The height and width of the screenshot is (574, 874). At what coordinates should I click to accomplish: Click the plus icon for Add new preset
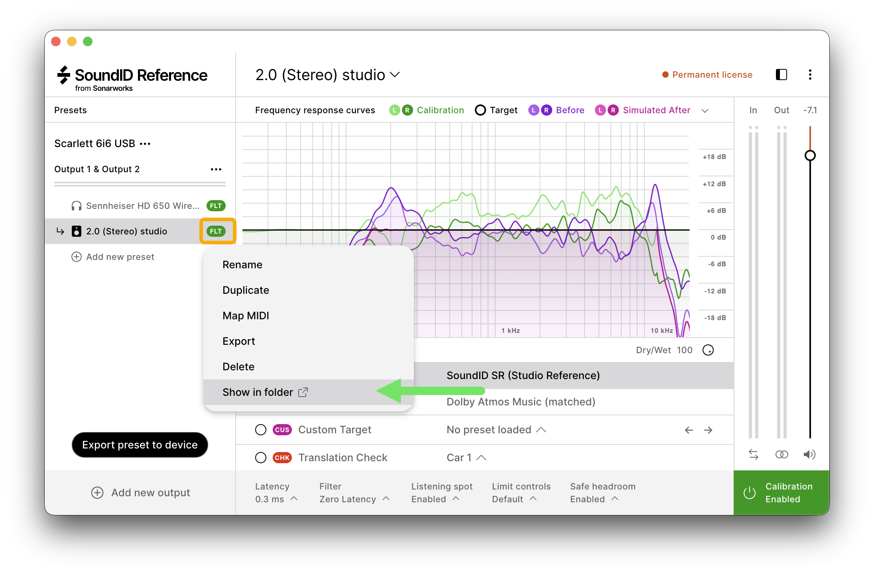pyautogui.click(x=76, y=257)
